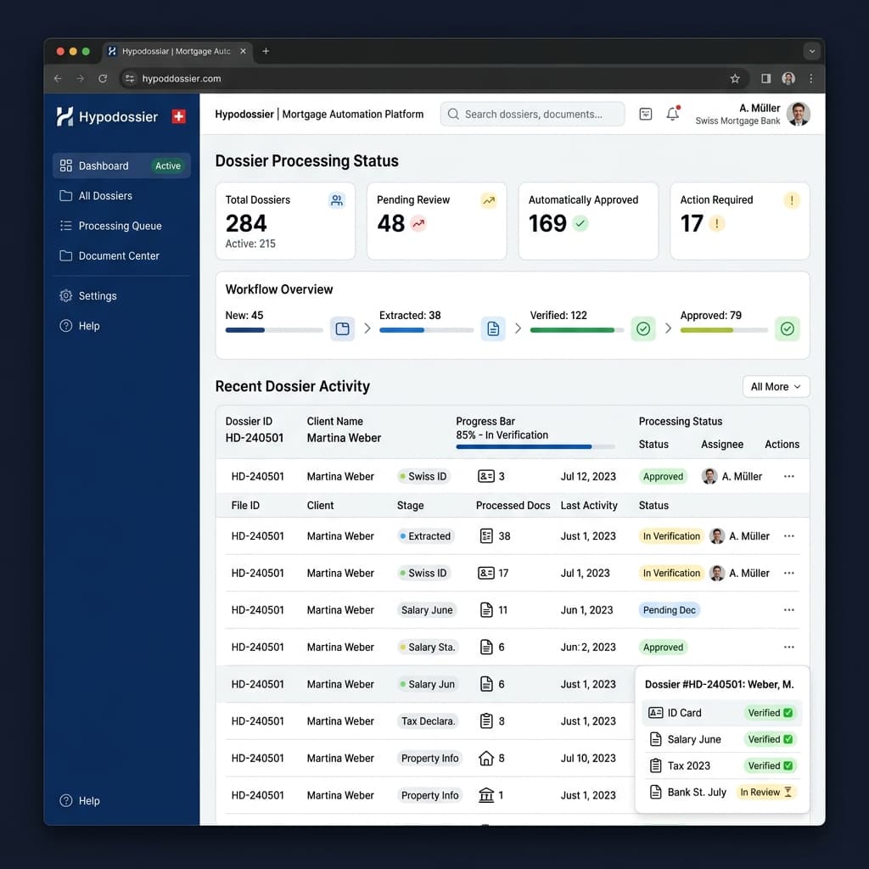Click the Pending Review trend icon
The width and height of the screenshot is (869, 869).
pos(488,200)
